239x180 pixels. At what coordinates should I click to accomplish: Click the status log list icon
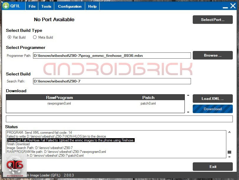point(229,152)
